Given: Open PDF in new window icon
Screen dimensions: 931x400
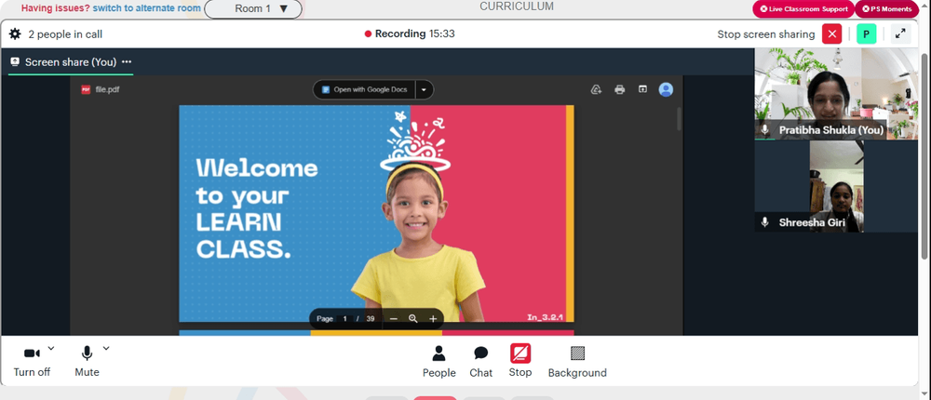Looking at the screenshot, I should pos(642,89).
